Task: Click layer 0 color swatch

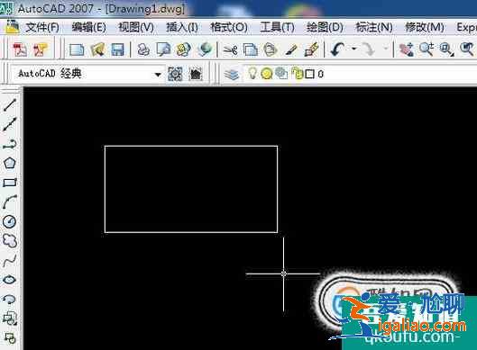Action: coord(309,74)
